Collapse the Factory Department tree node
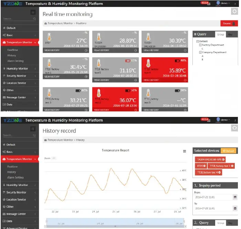Viewport: 241px width, 229px height. [x=200, y=45]
